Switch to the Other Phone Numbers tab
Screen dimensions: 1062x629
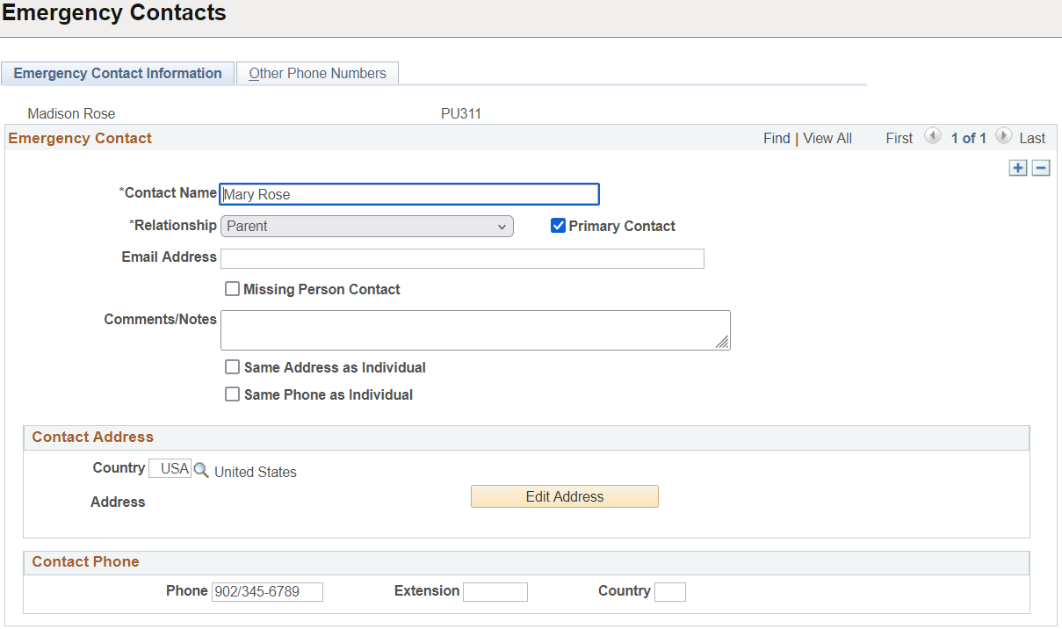click(x=317, y=74)
